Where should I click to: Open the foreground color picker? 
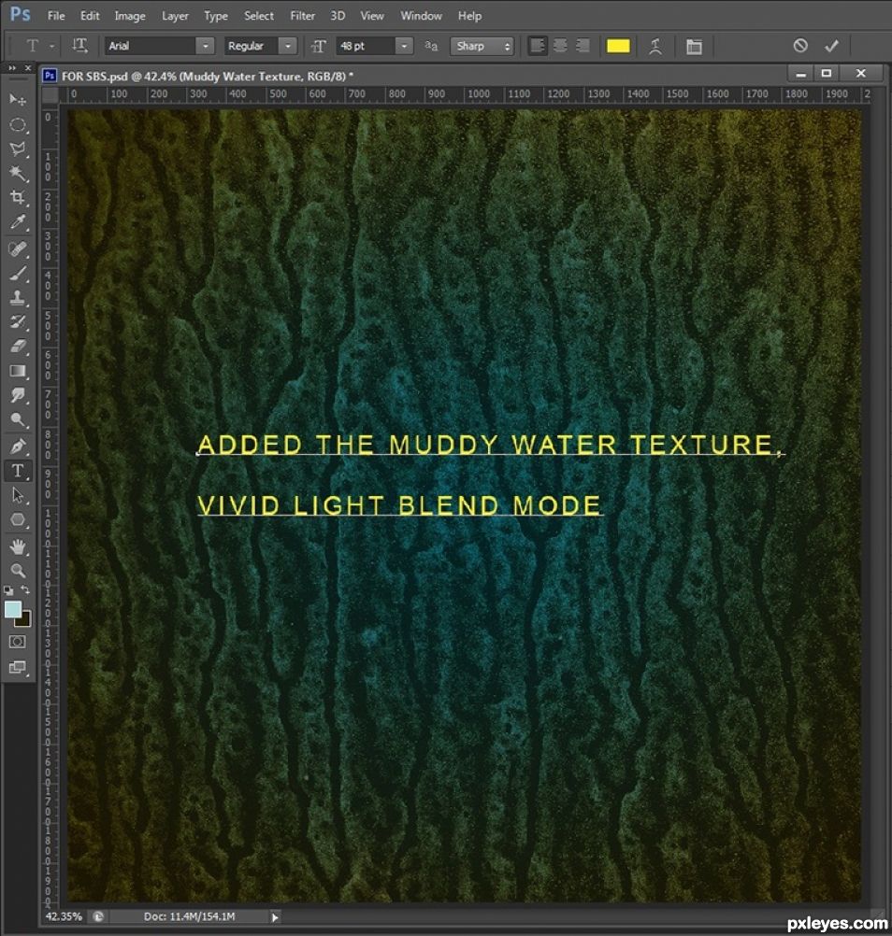pyautogui.click(x=12, y=609)
